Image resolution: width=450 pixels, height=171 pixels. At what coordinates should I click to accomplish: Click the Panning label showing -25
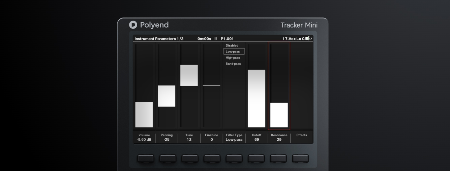point(167,137)
